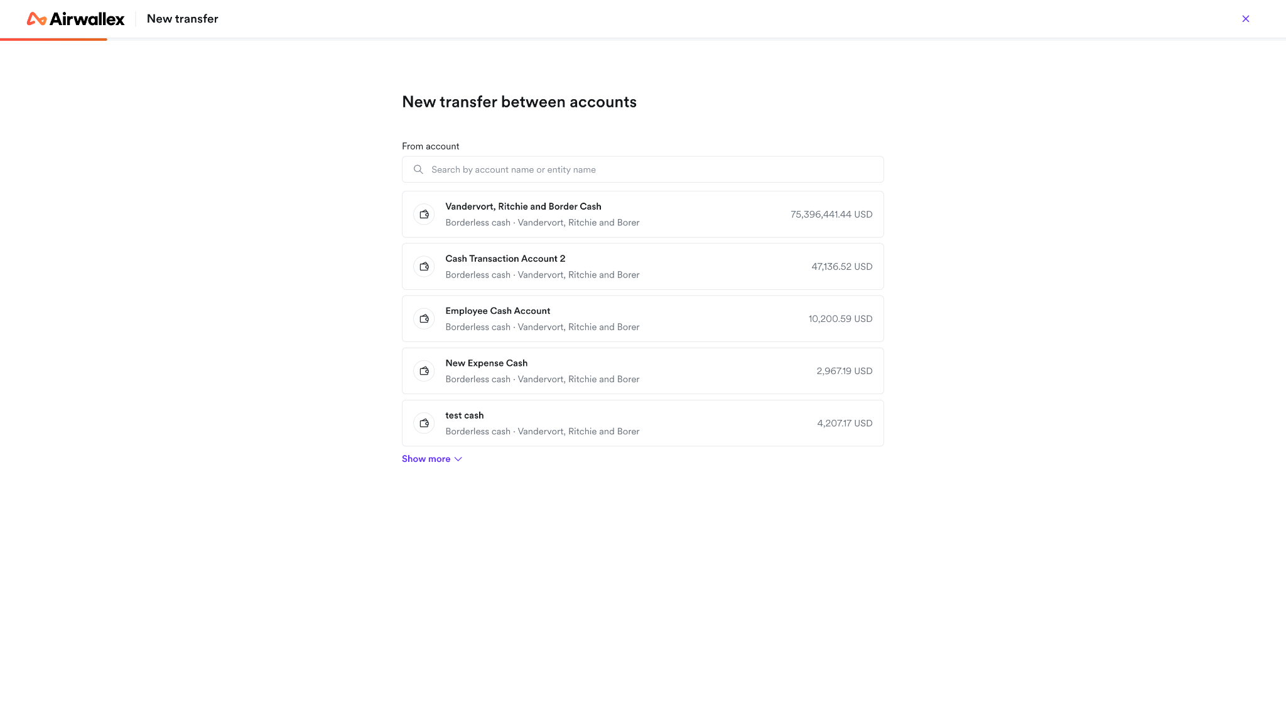Choose Employee Cash Account as source
The width and height of the screenshot is (1286, 723).
click(x=642, y=319)
